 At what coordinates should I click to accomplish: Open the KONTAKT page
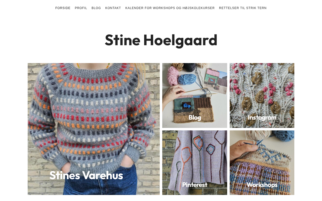[113, 8]
